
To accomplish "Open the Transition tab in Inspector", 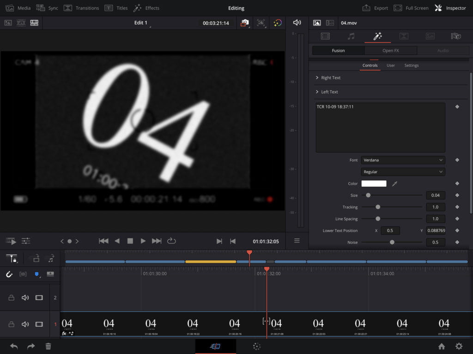I will coord(404,36).
